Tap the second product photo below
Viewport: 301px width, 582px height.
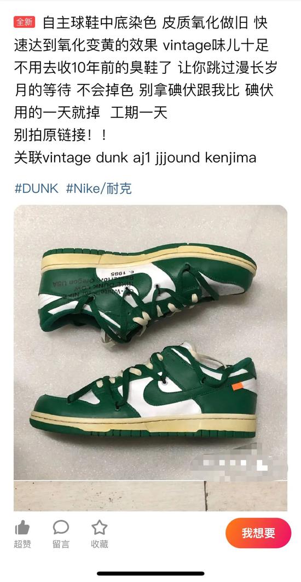pyautogui.click(x=150, y=496)
